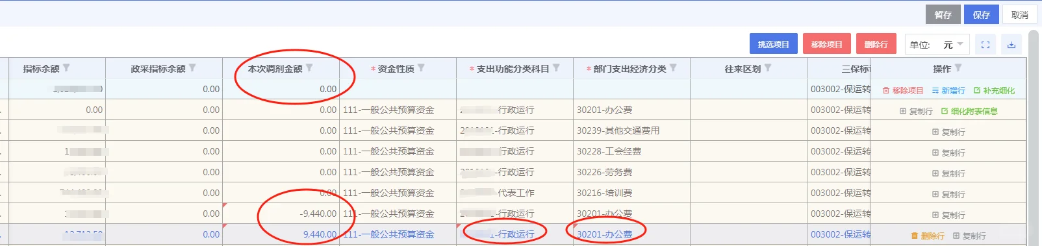Image resolution: width=1042 pixels, height=246 pixels.
Task: Click 复制行 in the 30239-其他交通费用 row
Action: point(948,132)
